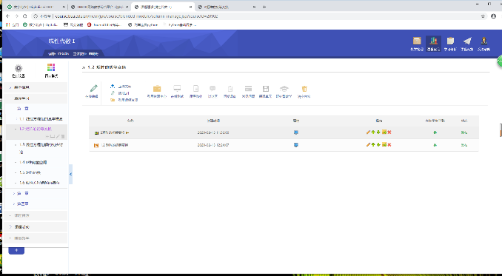Edit the first resource row with pencil icon
502x276 pixels.
click(x=368, y=132)
